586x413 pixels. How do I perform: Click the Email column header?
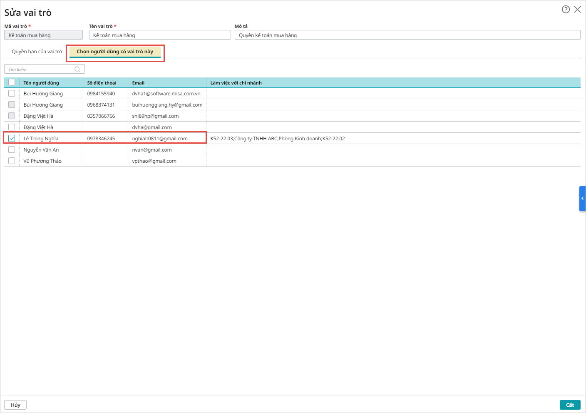click(138, 83)
